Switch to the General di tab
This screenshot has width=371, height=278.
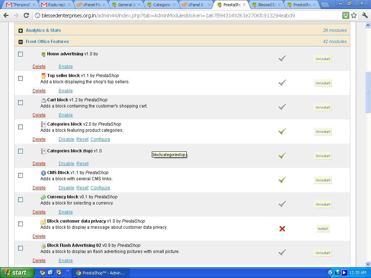click(126, 4)
